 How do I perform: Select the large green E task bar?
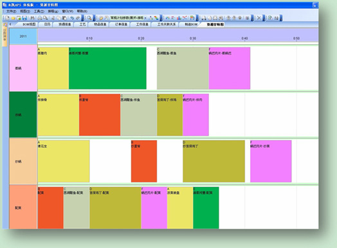pos(107,68)
